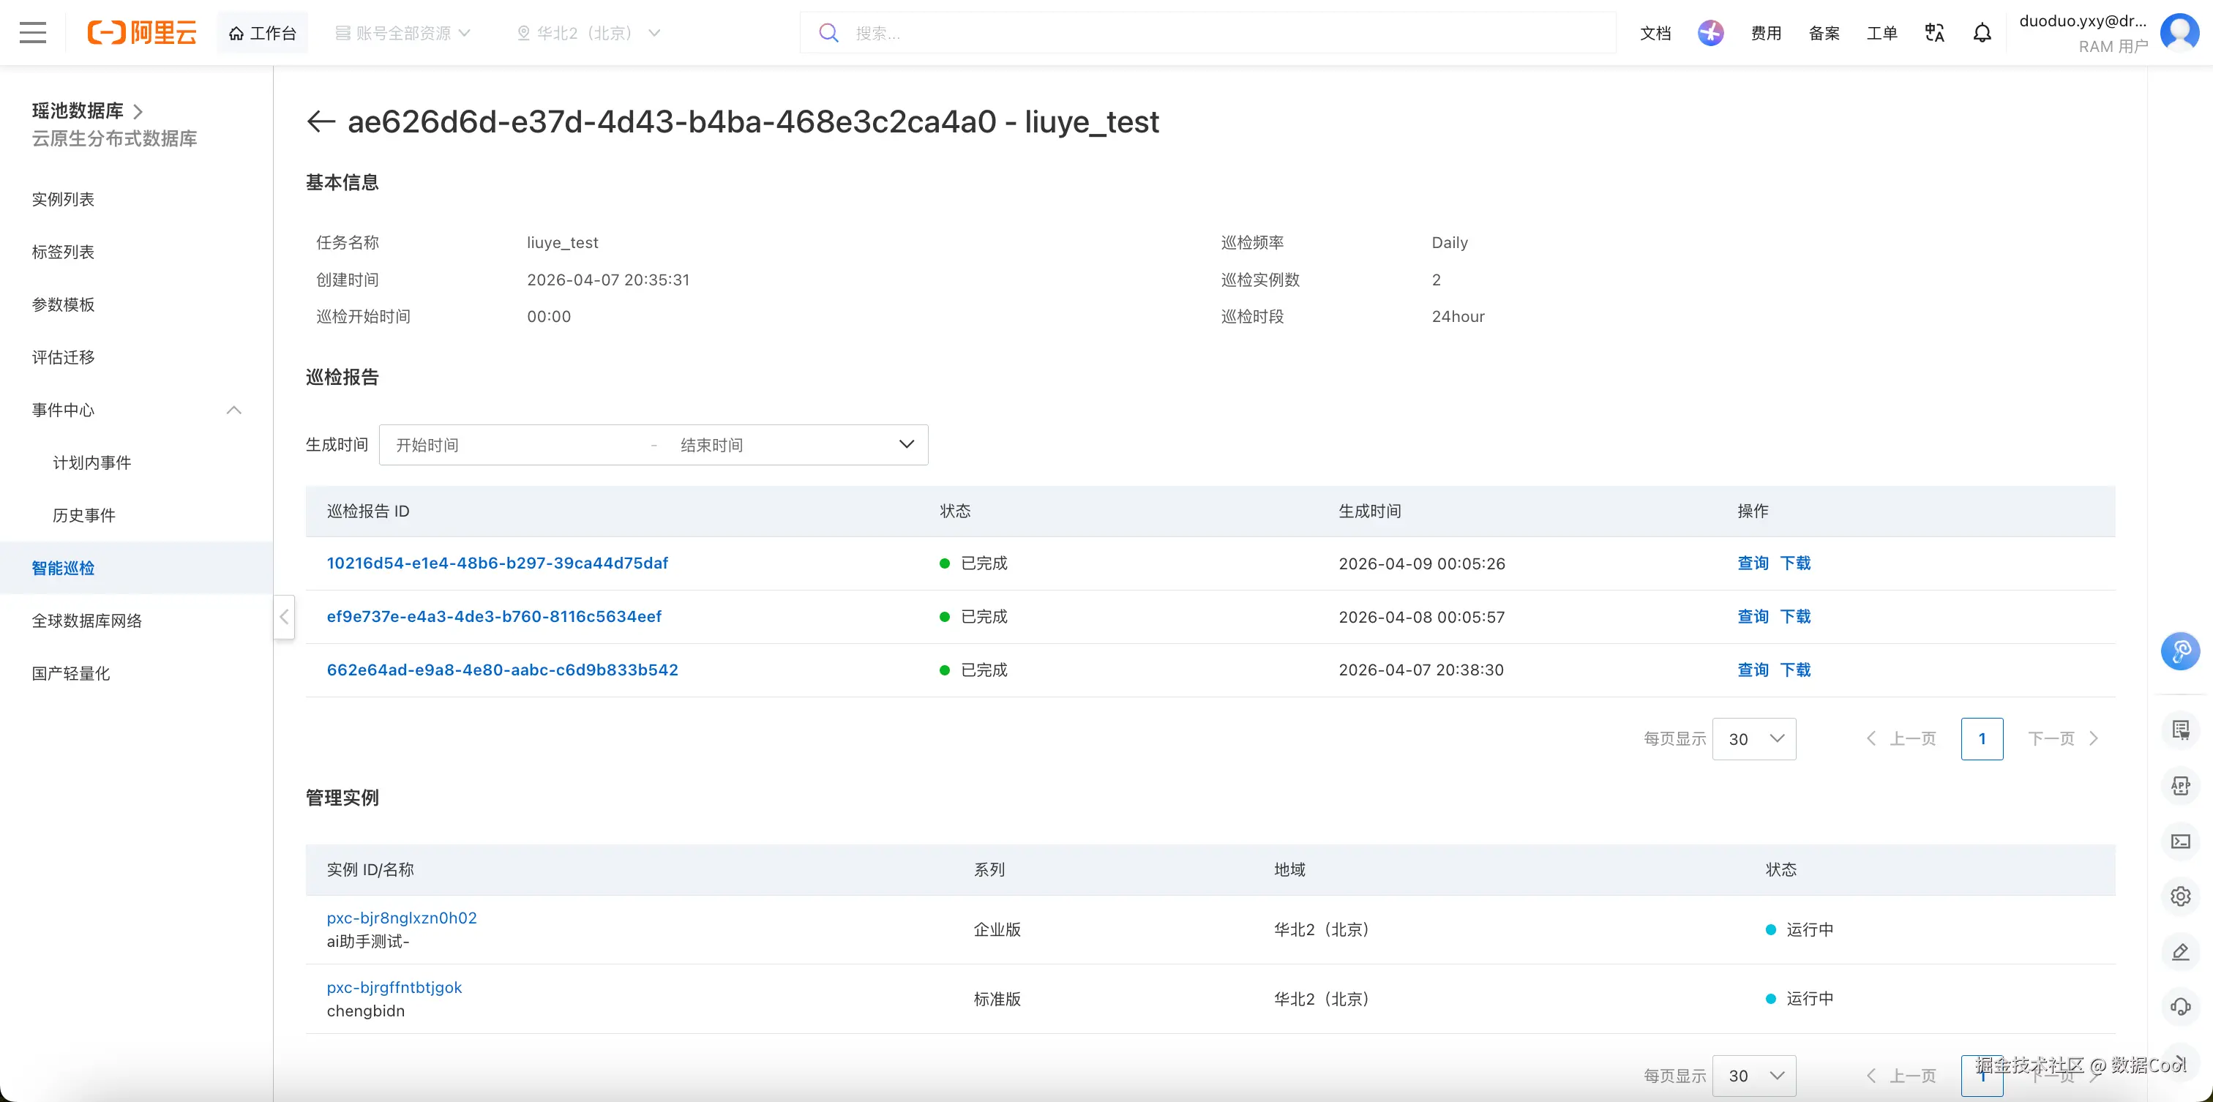
Task: Open instance pxc-bjr8nglxzn0h02 link
Action: tap(401, 918)
